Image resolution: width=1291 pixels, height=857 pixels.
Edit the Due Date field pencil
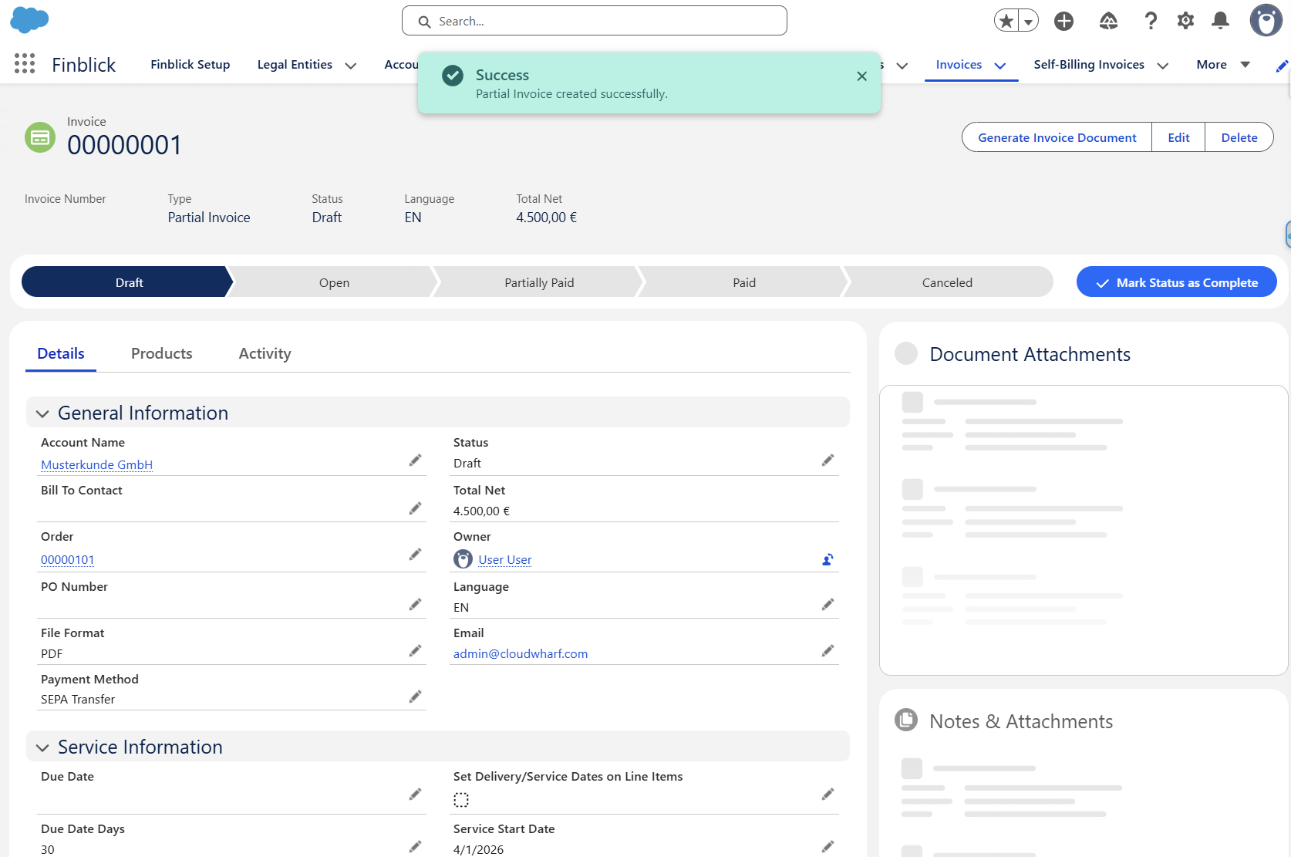coord(415,795)
